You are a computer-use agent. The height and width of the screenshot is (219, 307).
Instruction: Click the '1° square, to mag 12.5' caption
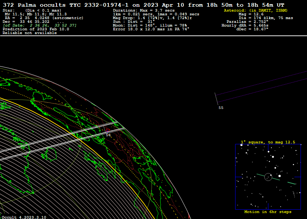[268, 142]
